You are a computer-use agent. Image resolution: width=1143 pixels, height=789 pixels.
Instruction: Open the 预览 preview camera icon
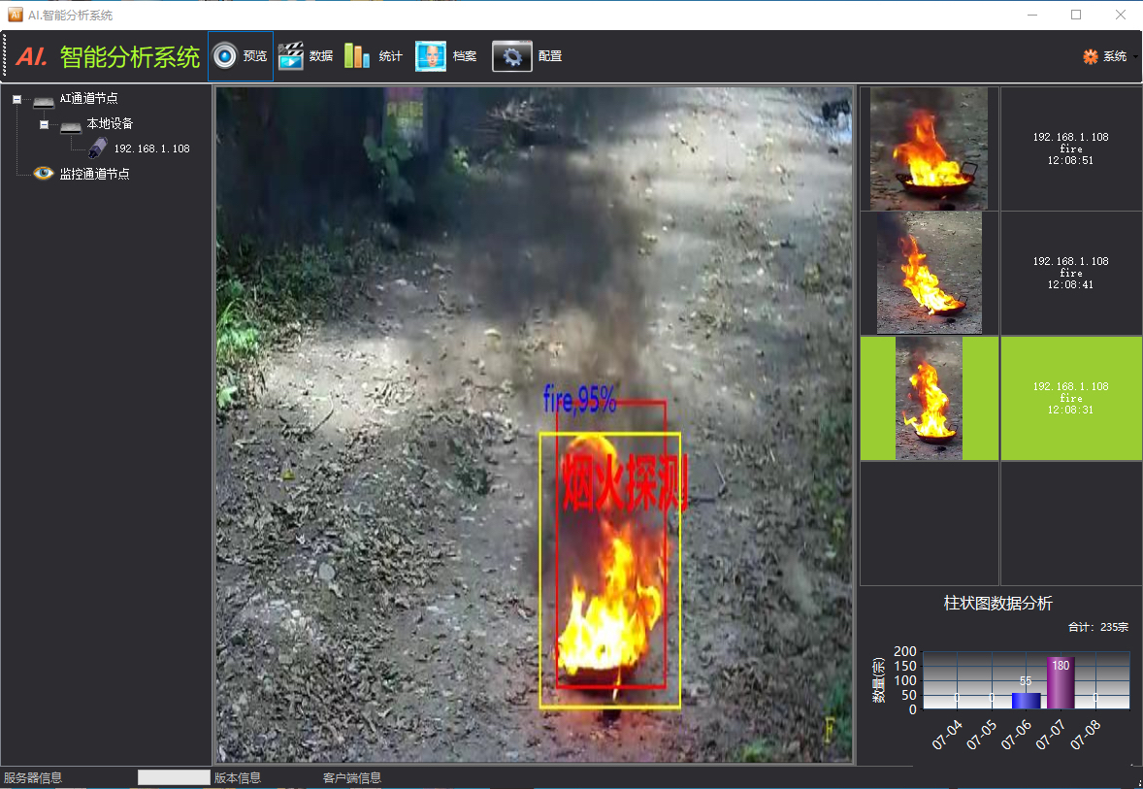[x=224, y=56]
